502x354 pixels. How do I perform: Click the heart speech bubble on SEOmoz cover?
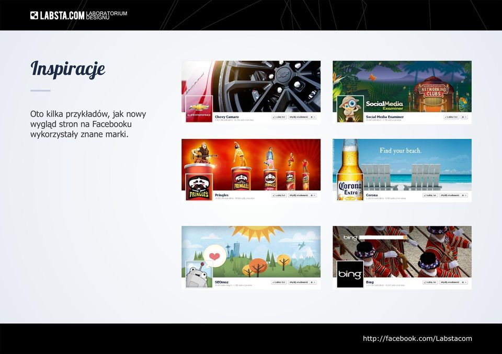pyautogui.click(x=214, y=256)
